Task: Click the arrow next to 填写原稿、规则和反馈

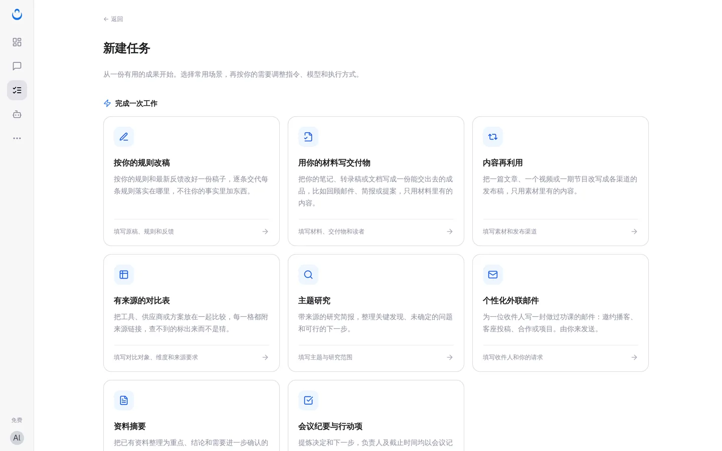Action: click(265, 232)
